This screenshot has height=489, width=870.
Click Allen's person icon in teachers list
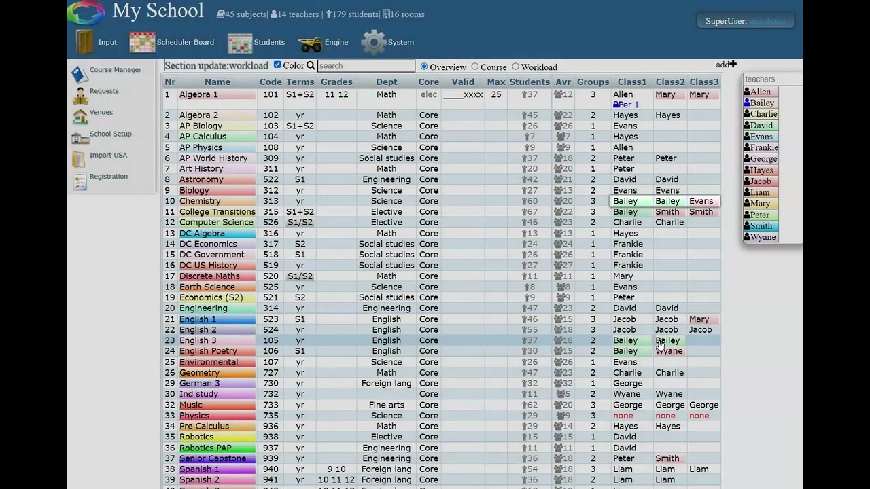[747, 92]
